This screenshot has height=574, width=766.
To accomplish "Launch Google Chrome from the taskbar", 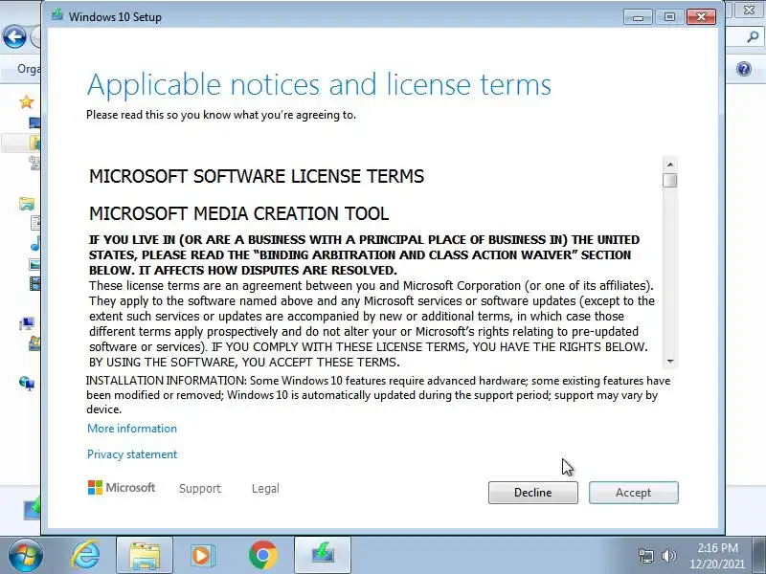I will click(262, 556).
